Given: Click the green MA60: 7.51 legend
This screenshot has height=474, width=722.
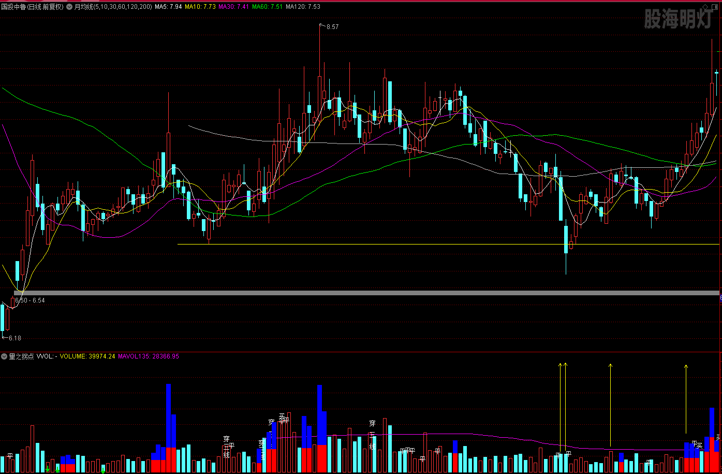Looking at the screenshot, I should coord(267,7).
